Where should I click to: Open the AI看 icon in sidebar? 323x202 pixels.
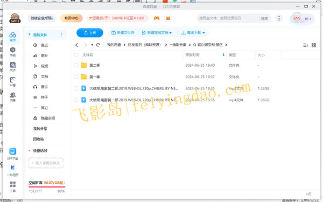coord(13,82)
